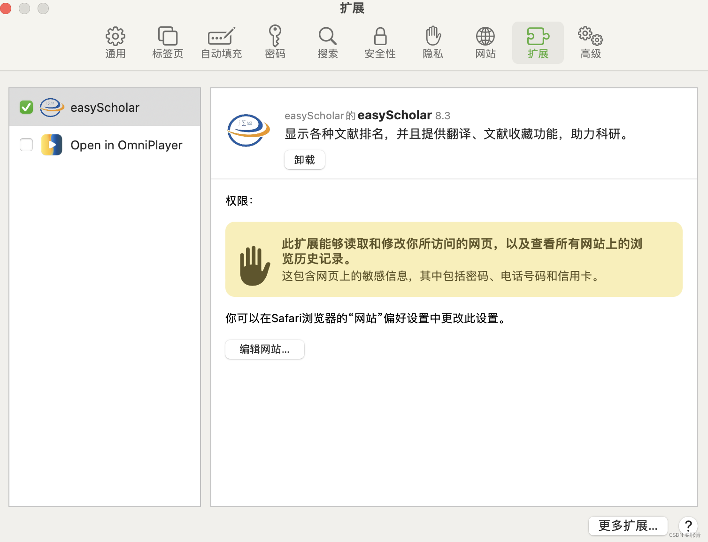Select the 密码 (Passwords) icon
This screenshot has width=708, height=542.
[x=275, y=42]
